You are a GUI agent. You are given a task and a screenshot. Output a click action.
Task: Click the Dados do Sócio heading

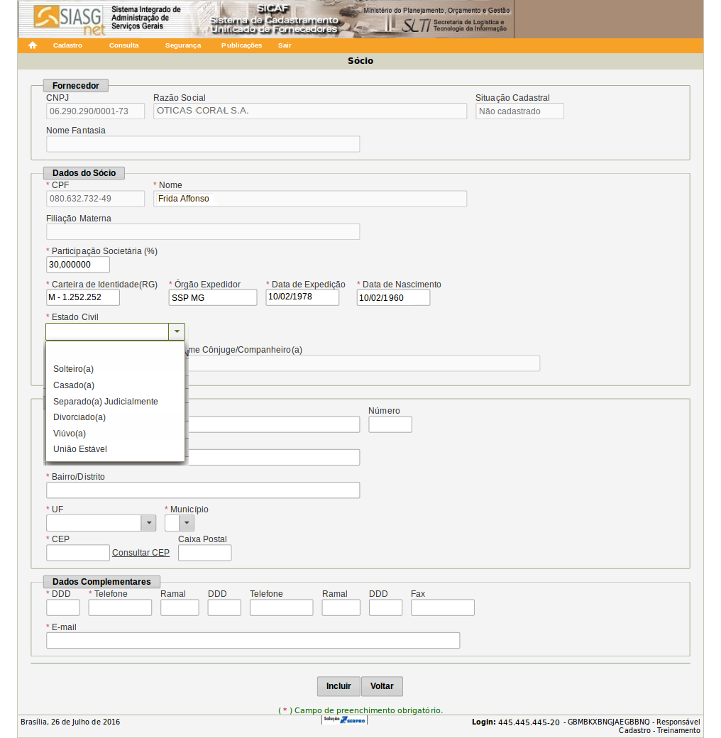84,173
